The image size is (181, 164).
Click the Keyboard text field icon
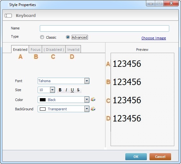(x=8, y=16)
